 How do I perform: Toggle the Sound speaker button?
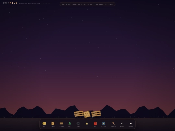[x=131, y=124]
